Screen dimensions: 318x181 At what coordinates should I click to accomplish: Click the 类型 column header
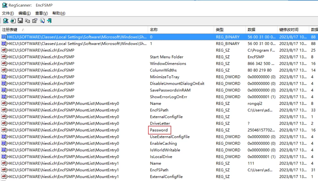220,30
